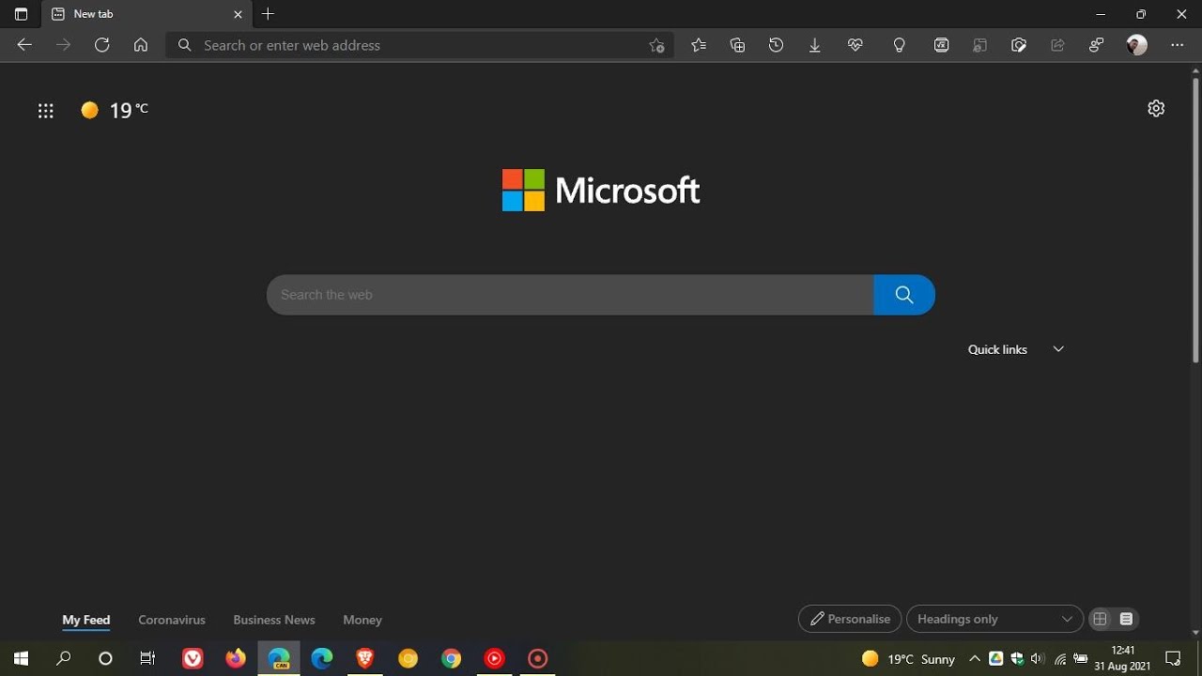Open the Math Solver icon

pyautogui.click(x=941, y=45)
